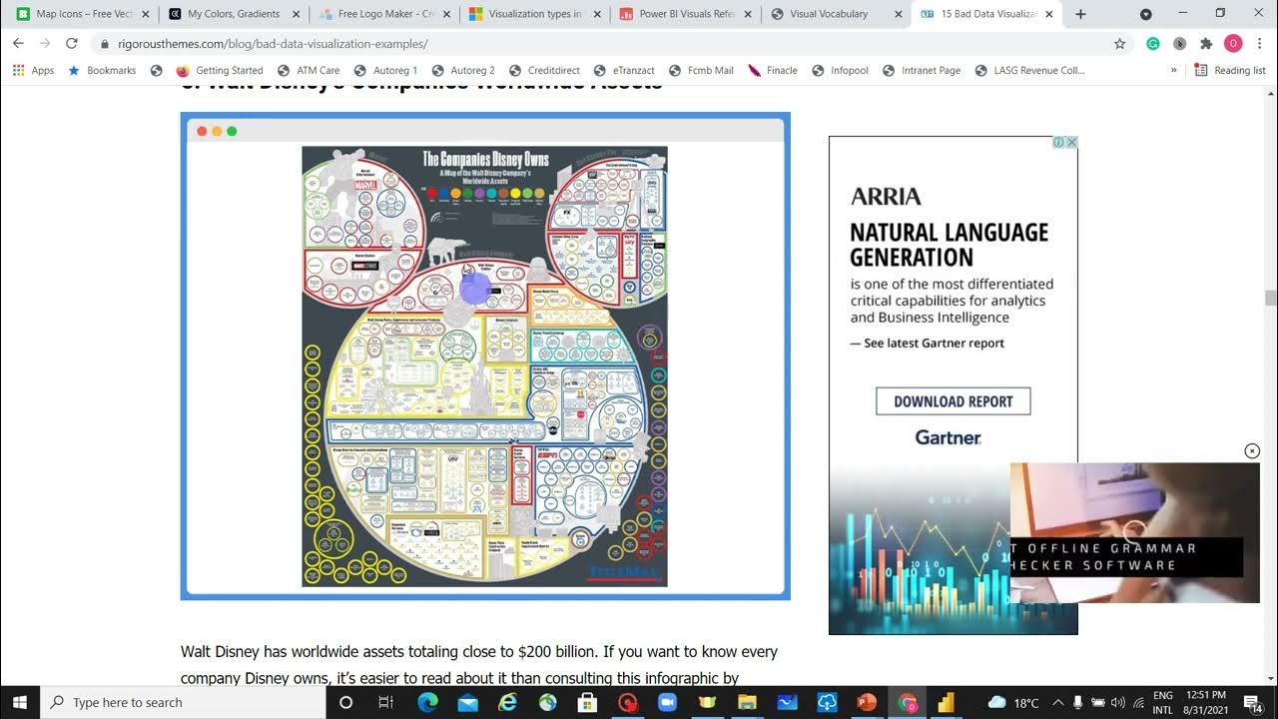Open the Windows Start menu
The height and width of the screenshot is (719, 1278).
[x=20, y=702]
